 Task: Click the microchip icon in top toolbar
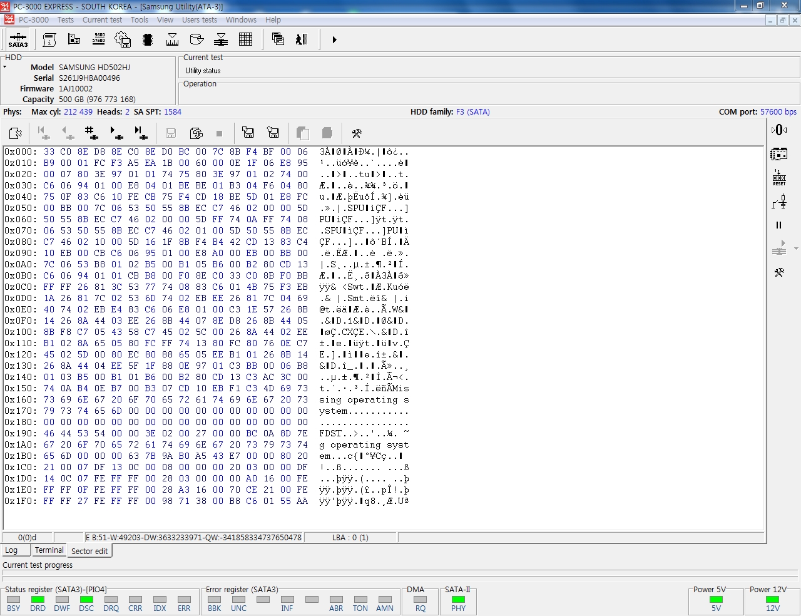(x=148, y=39)
